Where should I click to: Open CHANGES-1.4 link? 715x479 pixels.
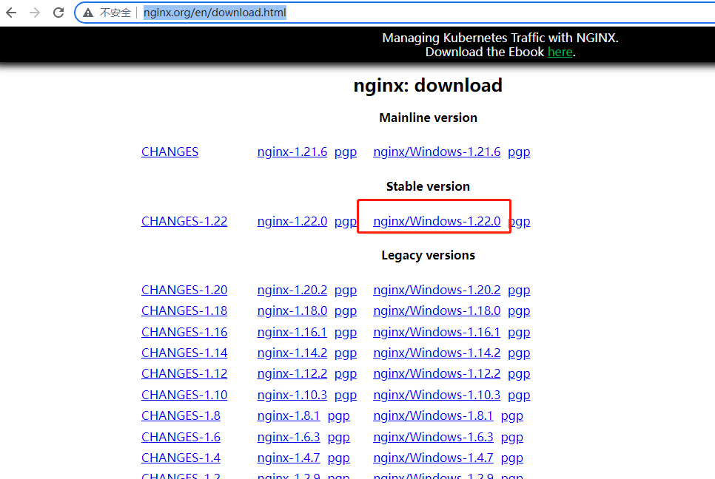pyautogui.click(x=181, y=458)
